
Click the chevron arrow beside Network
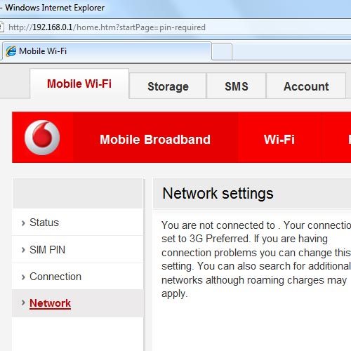[x=23, y=303]
